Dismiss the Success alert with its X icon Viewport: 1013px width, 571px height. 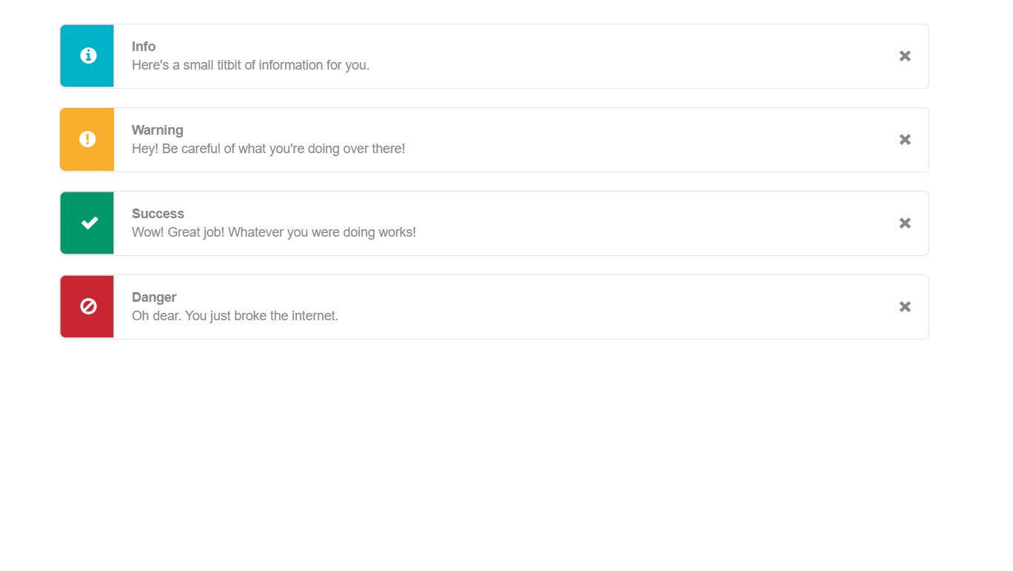[x=904, y=223]
